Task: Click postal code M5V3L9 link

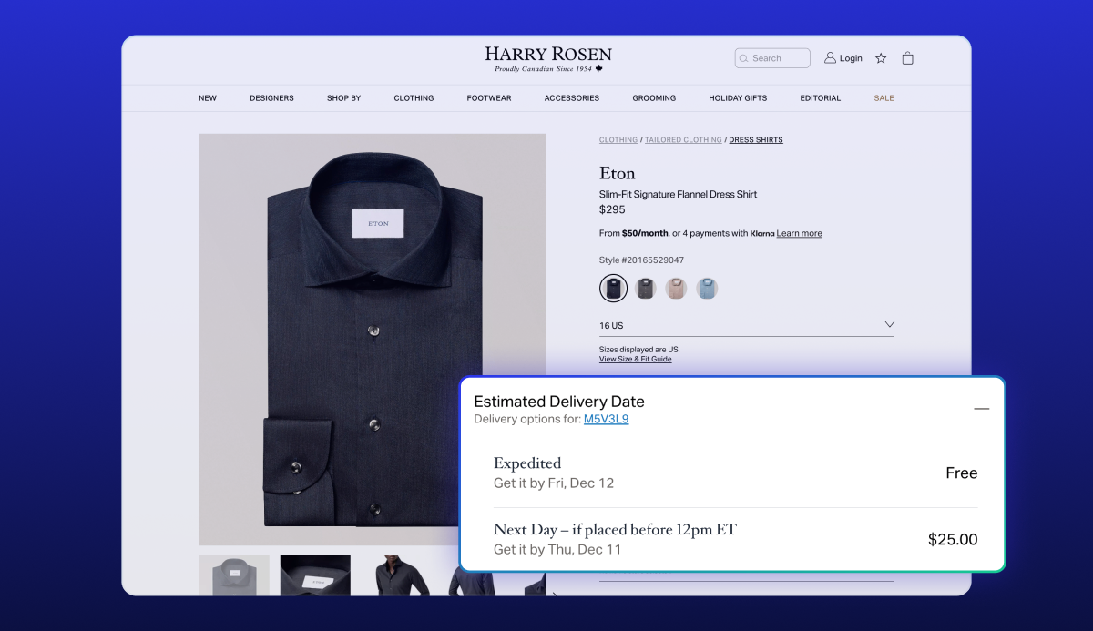Action: pos(606,420)
